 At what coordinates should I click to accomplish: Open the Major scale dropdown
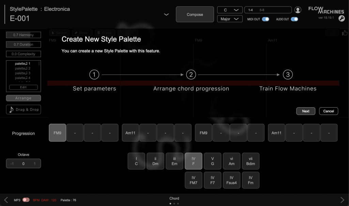pyautogui.click(x=230, y=19)
